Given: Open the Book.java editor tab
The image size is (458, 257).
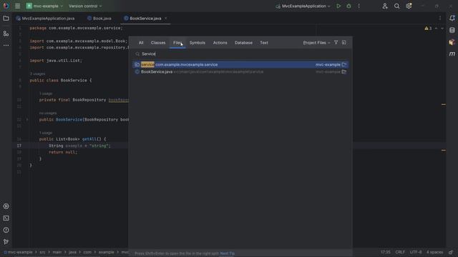Looking at the screenshot, I should pyautogui.click(x=99, y=19).
